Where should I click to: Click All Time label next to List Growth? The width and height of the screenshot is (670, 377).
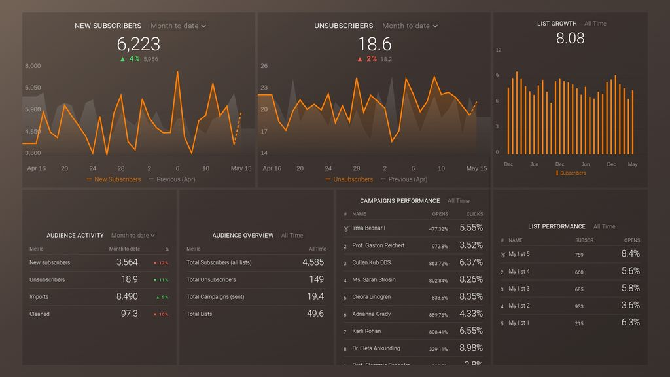click(x=595, y=24)
